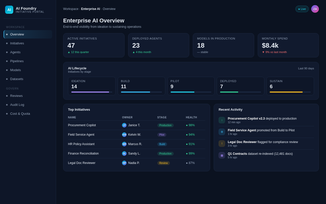The image size is (326, 204).
Task: Click Kelvin W.'s KW avatar
Action: tap(124, 135)
